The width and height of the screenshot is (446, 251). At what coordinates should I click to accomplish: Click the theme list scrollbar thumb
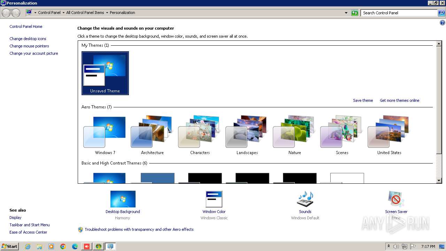pyautogui.click(x=439, y=100)
